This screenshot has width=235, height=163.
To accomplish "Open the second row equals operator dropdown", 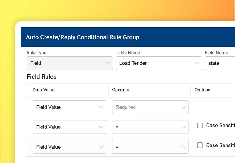I will [x=150, y=127].
